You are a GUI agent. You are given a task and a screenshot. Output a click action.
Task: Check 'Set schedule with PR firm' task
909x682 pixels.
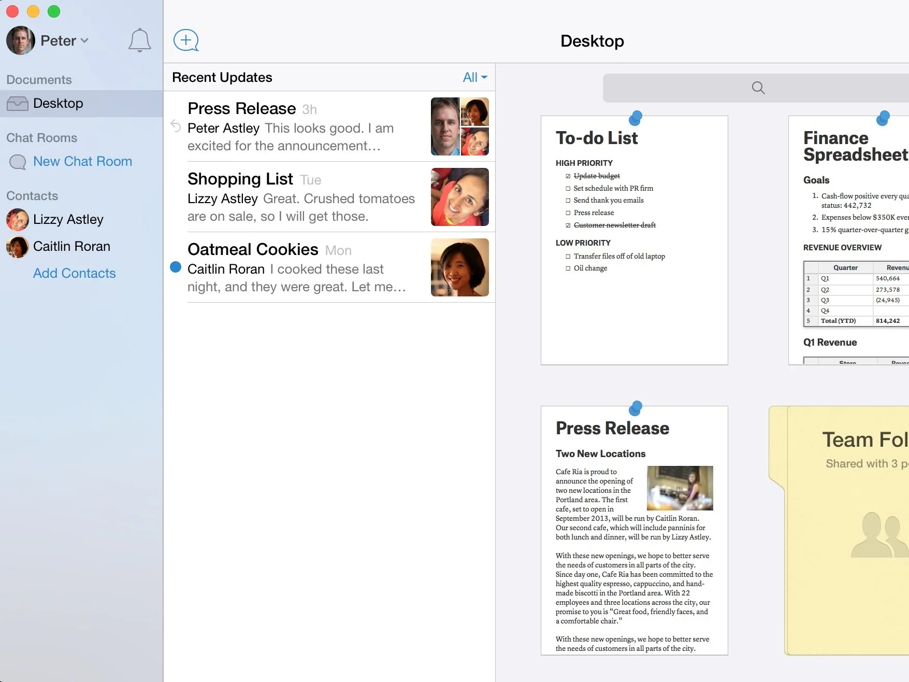pos(568,188)
